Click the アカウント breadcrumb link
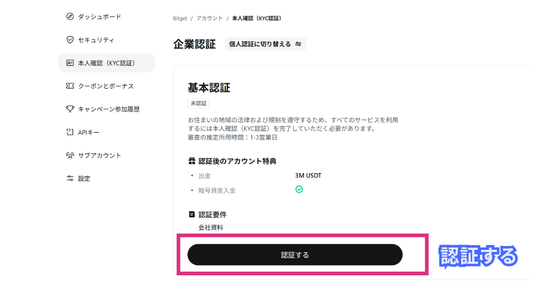The height and width of the screenshot is (292, 556). (209, 19)
